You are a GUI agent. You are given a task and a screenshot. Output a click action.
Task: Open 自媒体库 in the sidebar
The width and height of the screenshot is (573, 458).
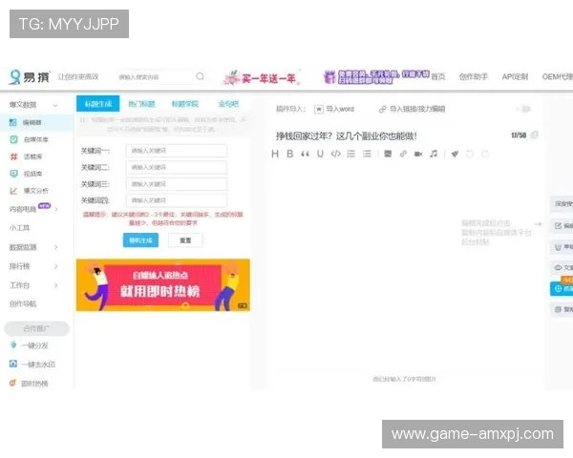coord(36,139)
